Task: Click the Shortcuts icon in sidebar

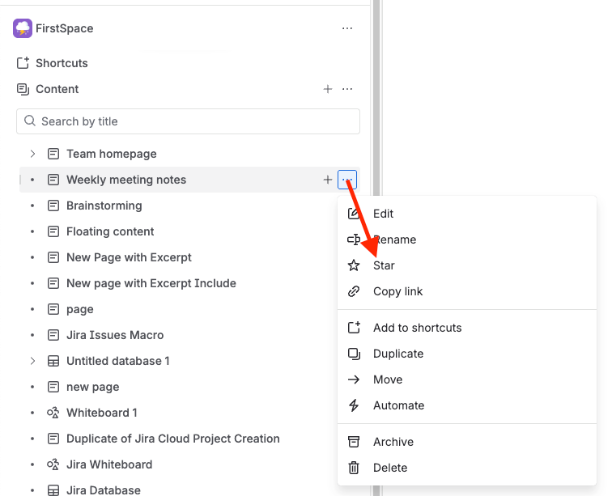Action: pos(23,63)
